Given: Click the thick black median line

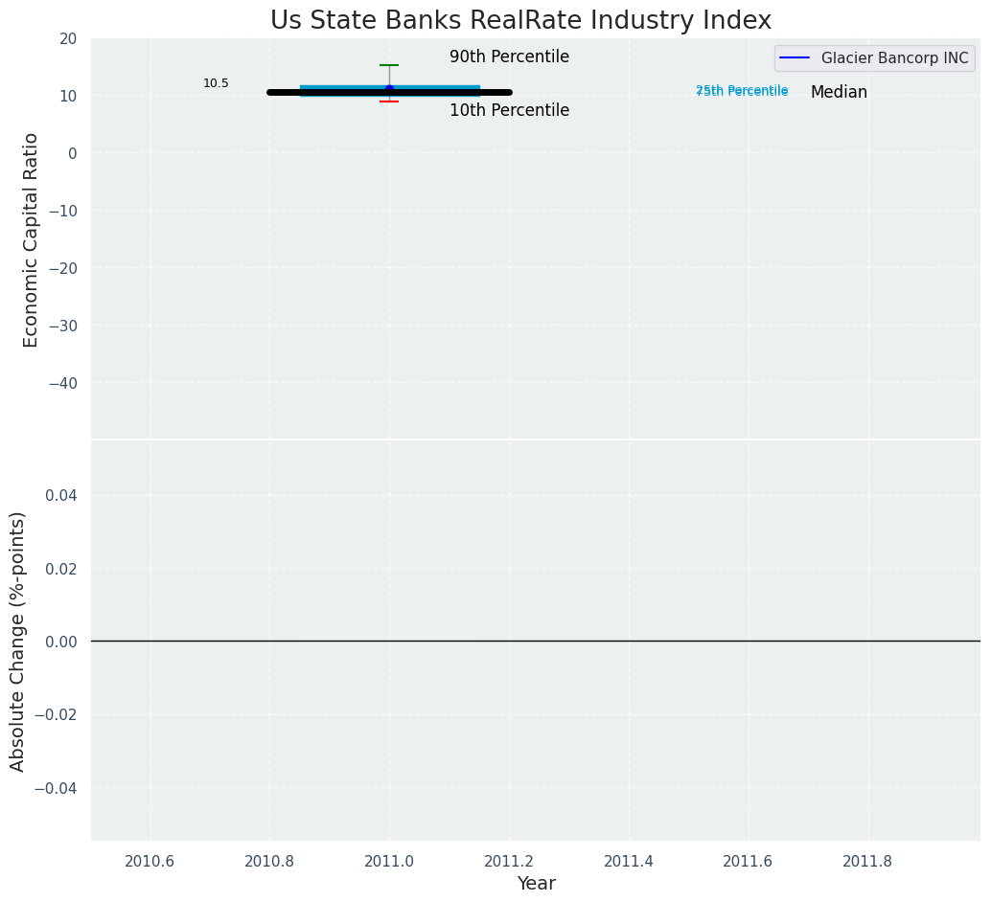Looking at the screenshot, I should click(288, 93).
